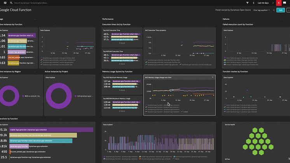Click the Function crashes by Function header

pyautogui.click(x=235, y=72)
